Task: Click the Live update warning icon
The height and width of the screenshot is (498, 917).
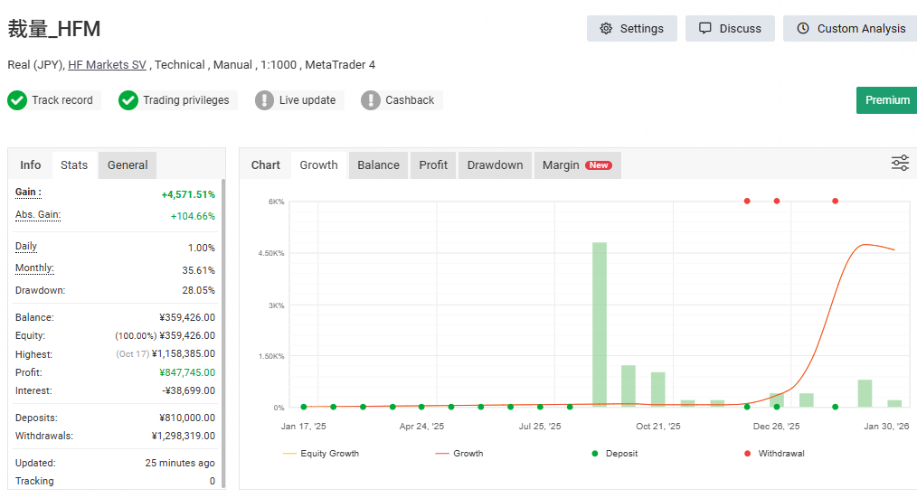Action: point(264,100)
